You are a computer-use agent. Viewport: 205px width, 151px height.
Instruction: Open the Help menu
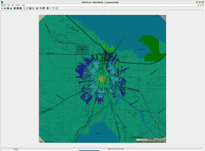pos(23,5)
